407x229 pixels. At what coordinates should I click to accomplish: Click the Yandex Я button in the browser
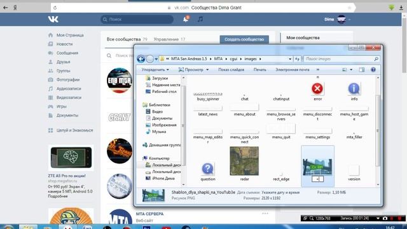coord(15,8)
